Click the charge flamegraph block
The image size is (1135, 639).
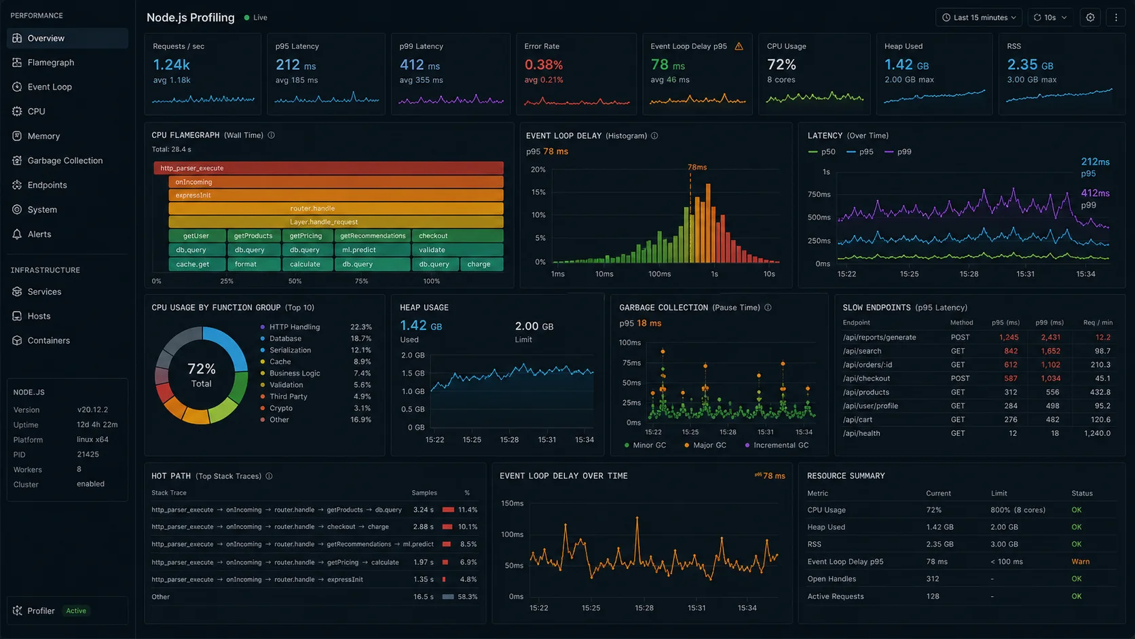(x=482, y=264)
